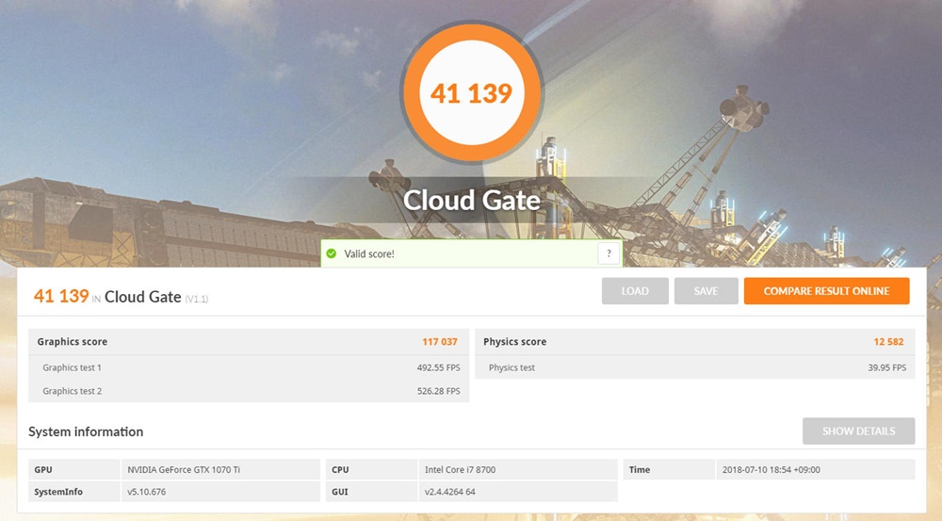The width and height of the screenshot is (942, 521).
Task: Click the CPU field label
Action: (340, 469)
